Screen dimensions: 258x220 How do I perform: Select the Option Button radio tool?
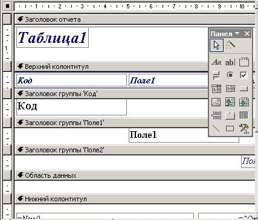[230, 76]
